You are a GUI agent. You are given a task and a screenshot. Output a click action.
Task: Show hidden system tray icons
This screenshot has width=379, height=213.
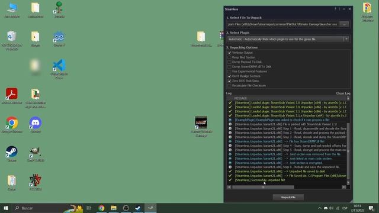320,208
